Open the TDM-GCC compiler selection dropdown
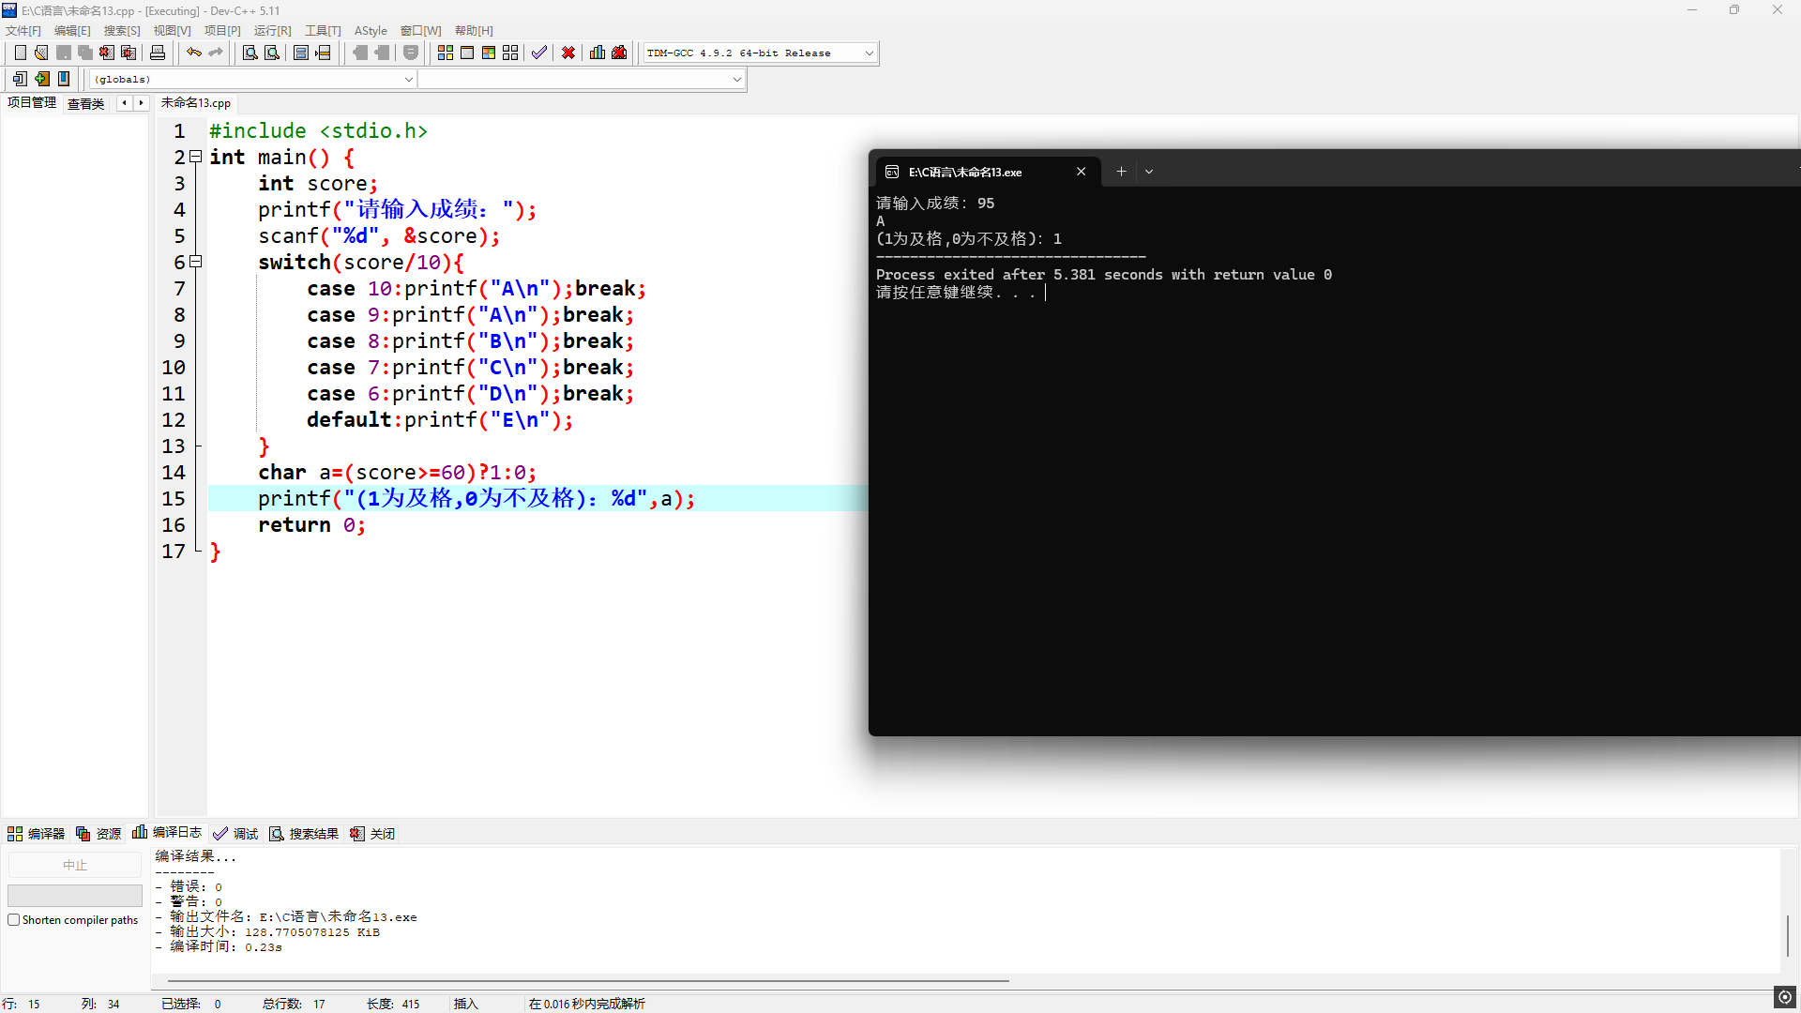Image resolution: width=1801 pixels, height=1013 pixels. 869,53
